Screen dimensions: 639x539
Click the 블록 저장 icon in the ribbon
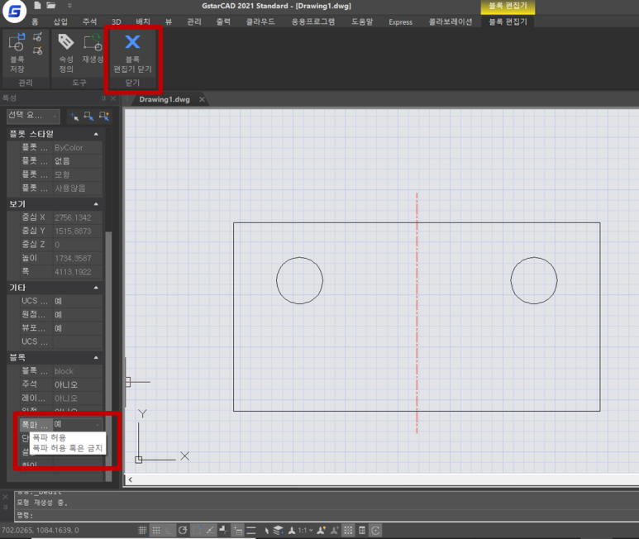click(17, 44)
